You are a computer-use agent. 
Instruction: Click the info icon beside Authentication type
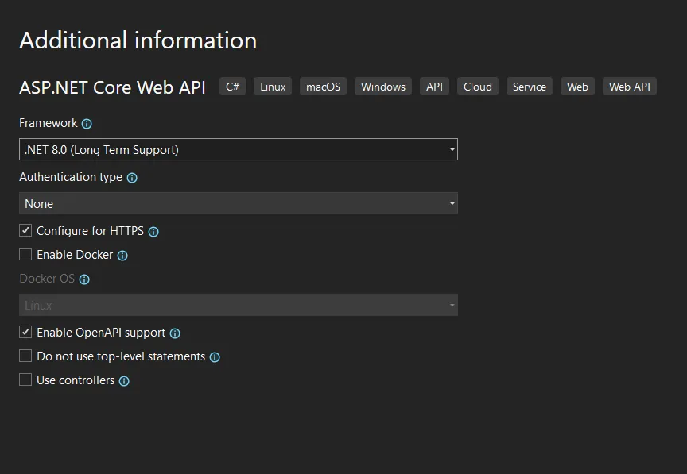(132, 177)
